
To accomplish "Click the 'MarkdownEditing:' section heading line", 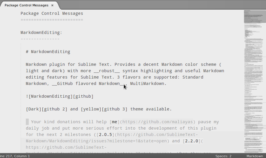I will click(41, 32).
